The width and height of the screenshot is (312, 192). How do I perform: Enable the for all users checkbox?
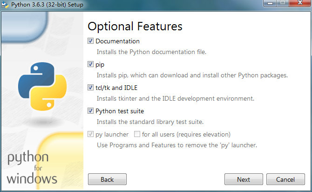click(137, 134)
